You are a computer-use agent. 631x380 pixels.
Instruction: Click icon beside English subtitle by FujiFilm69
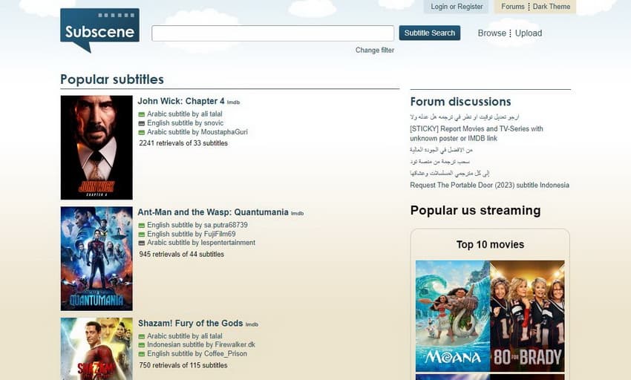pyautogui.click(x=142, y=235)
